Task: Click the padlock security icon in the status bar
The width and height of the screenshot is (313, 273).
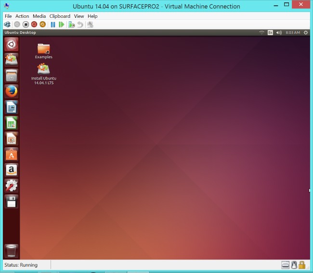Action: tap(302, 265)
